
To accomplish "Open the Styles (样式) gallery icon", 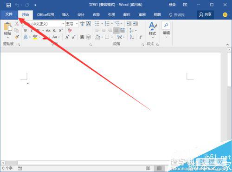I will (153, 26).
